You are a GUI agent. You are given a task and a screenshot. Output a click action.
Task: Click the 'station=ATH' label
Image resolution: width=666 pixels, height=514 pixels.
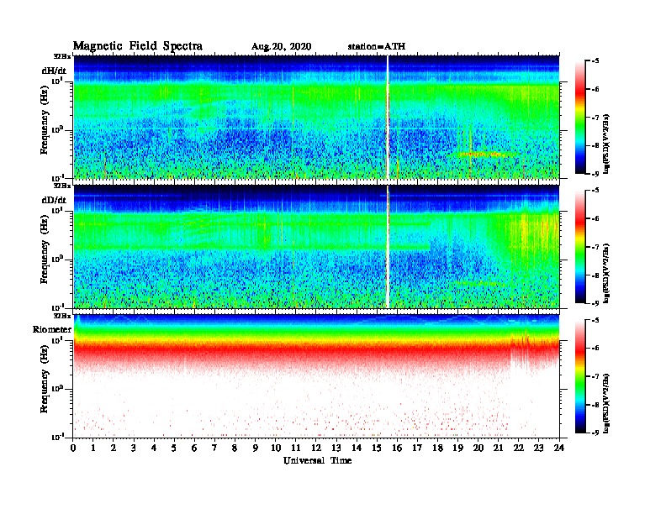(377, 47)
